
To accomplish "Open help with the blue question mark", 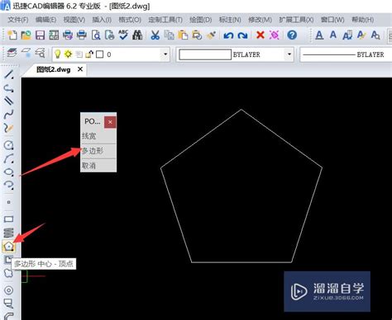I will click(292, 35).
